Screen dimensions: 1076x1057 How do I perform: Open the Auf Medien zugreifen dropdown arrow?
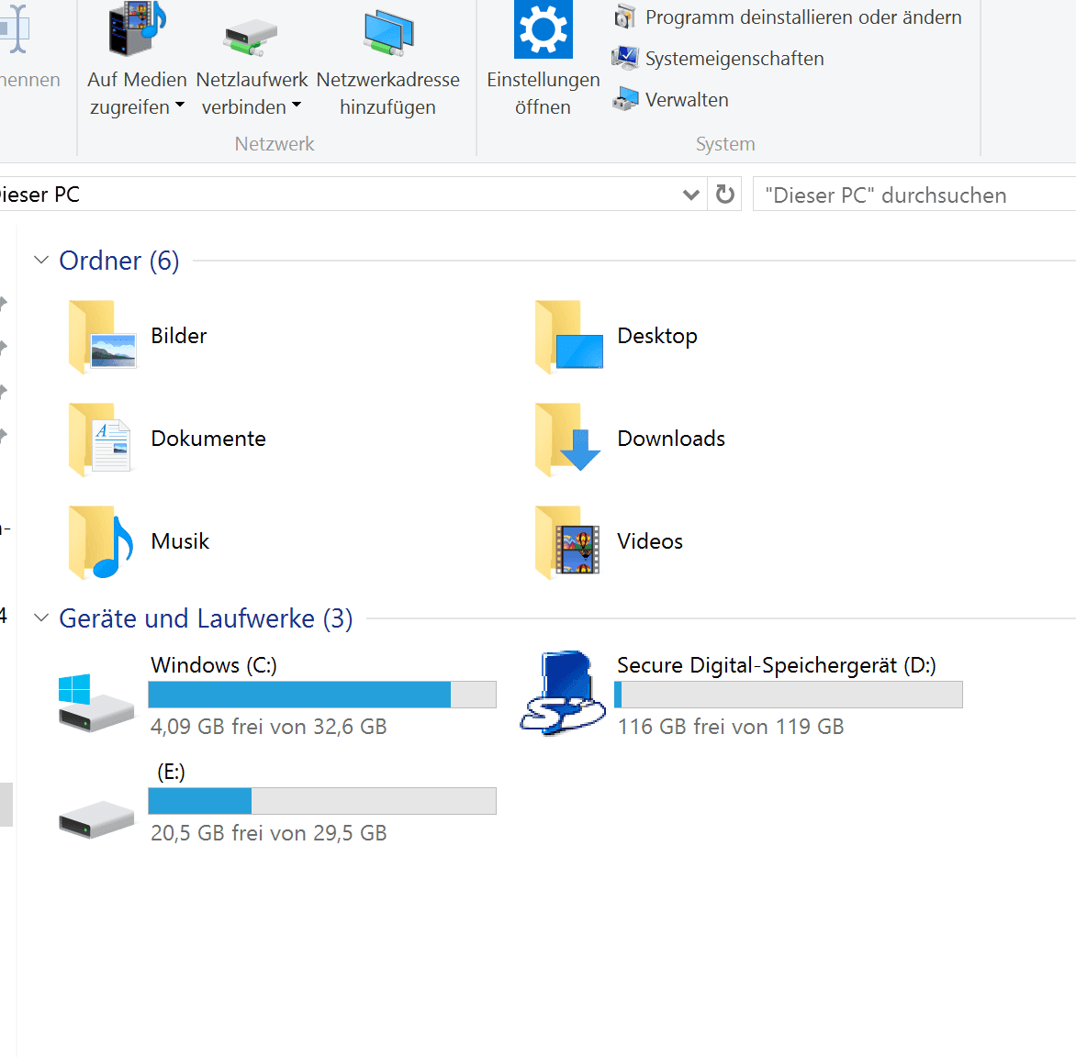tap(180, 105)
